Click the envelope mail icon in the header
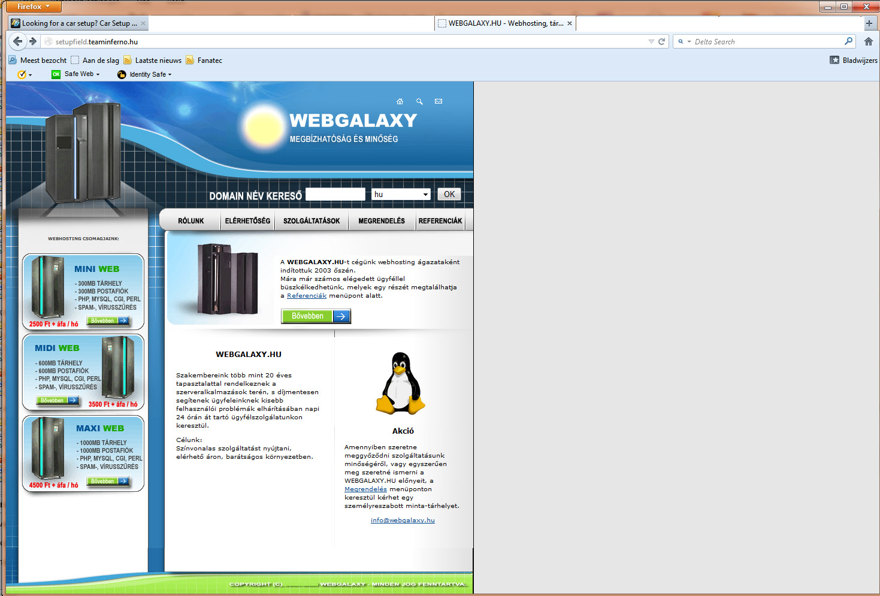 (439, 101)
